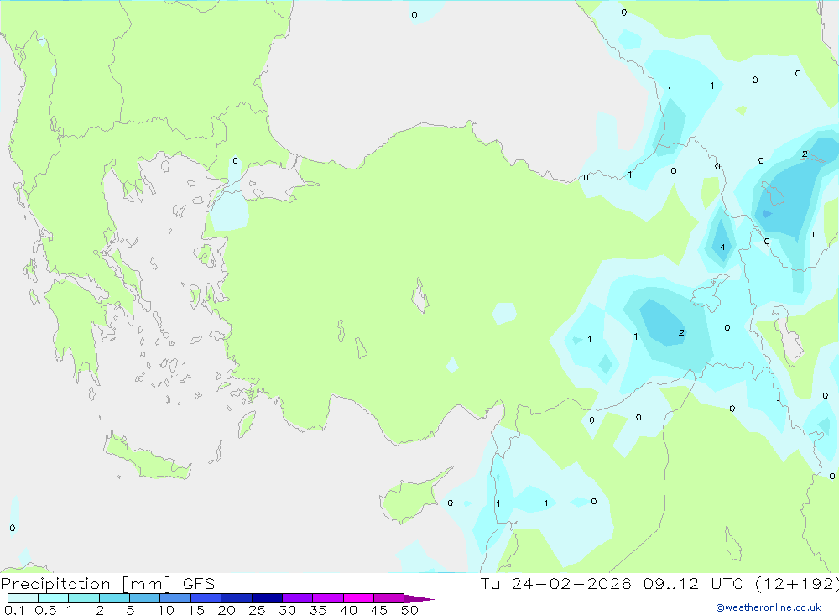Click the 2–5 mm legend color swatch
The image size is (839, 615).
(114, 598)
